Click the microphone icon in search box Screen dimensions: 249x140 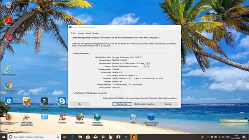pyautogui.click(x=58, y=137)
